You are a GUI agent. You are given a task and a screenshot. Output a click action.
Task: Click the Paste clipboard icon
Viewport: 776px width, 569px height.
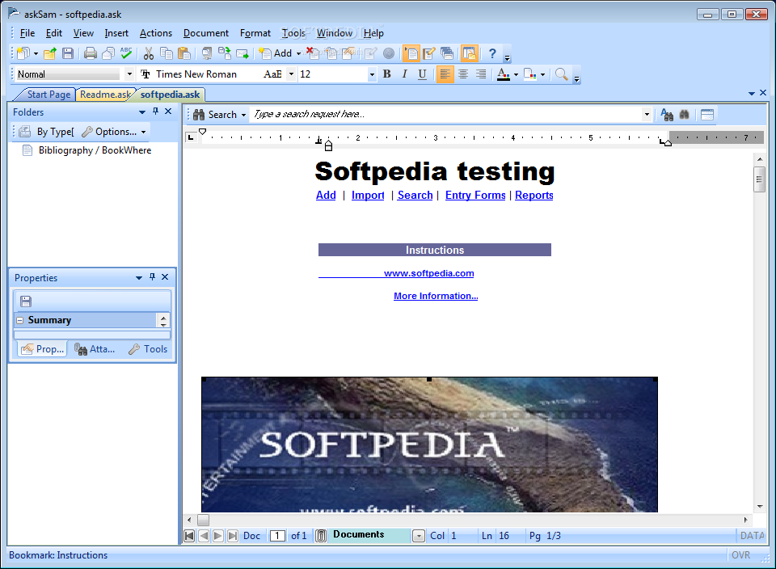click(x=184, y=53)
